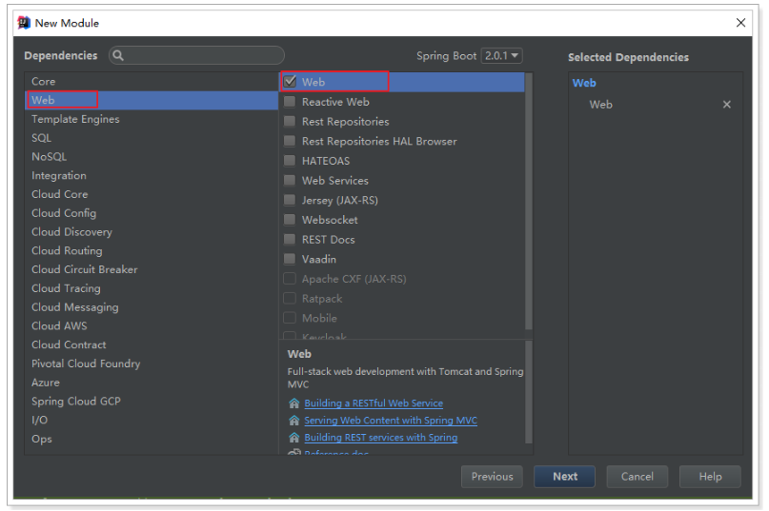Click home icon beside Serving Web Content link

coord(293,421)
